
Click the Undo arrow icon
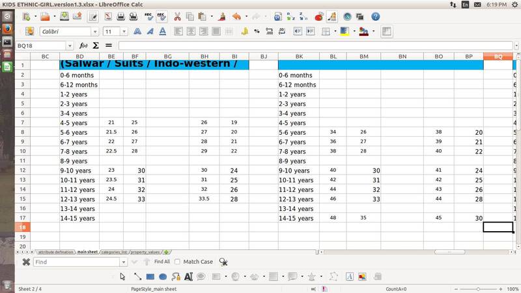[x=236, y=16]
